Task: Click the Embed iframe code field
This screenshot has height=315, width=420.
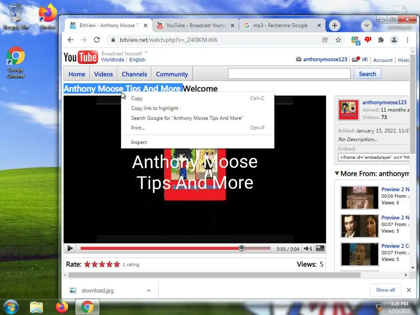Action: tap(374, 157)
